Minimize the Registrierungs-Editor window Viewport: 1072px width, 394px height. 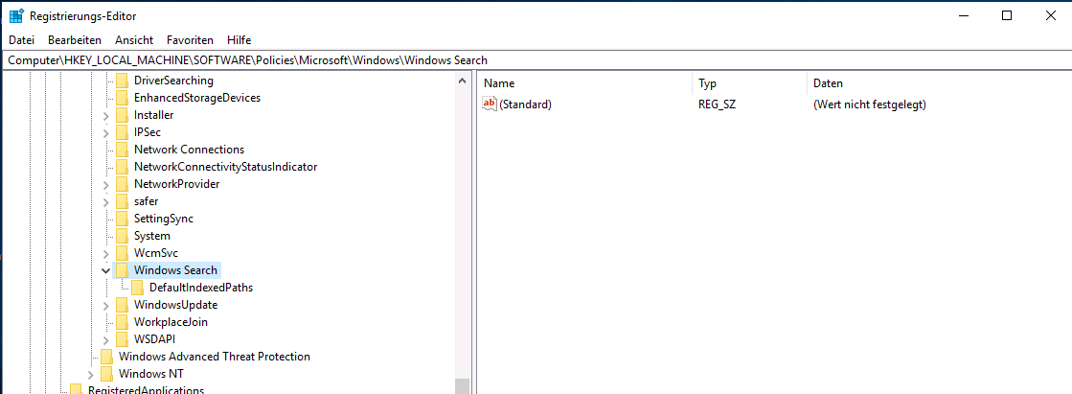963,15
